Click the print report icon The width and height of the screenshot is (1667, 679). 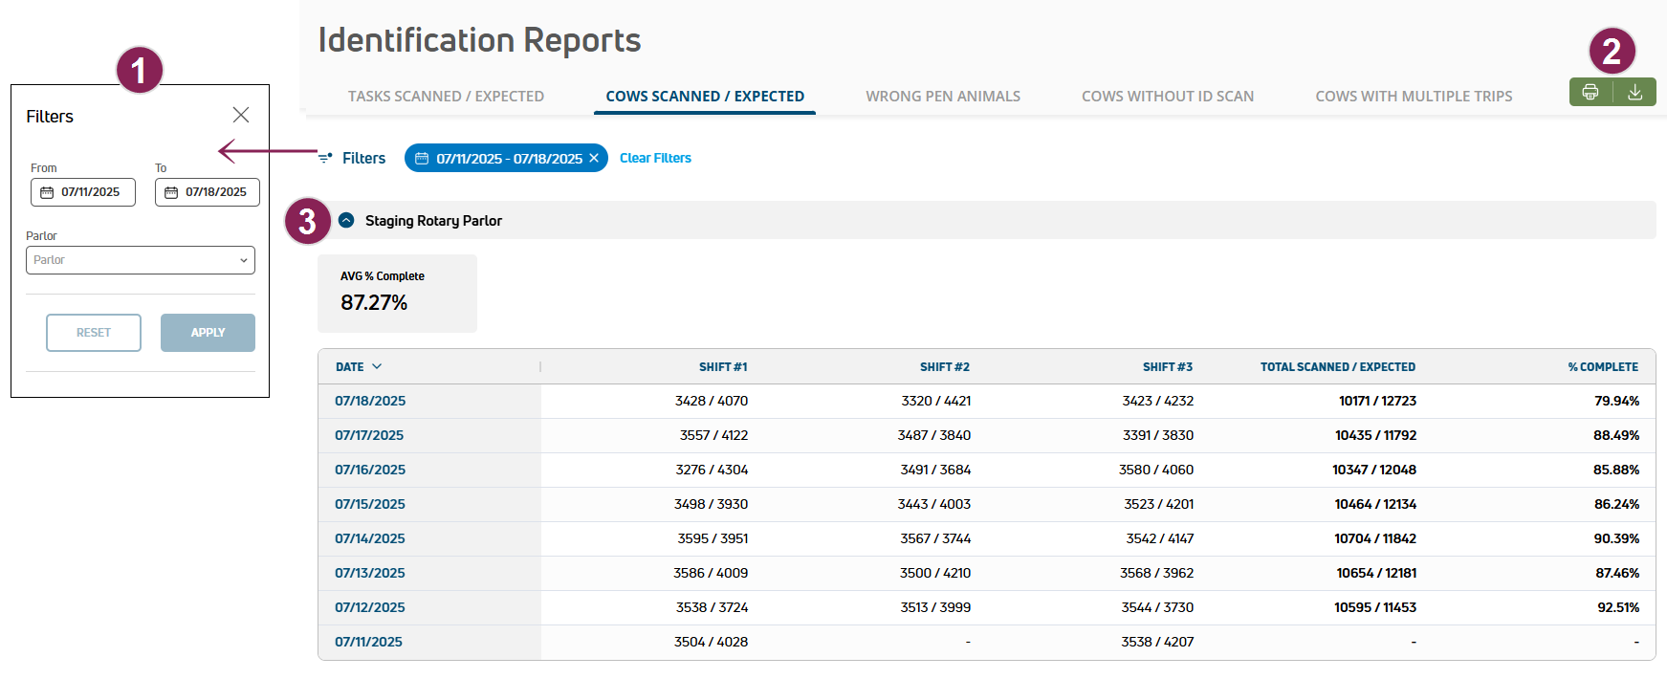click(1590, 92)
